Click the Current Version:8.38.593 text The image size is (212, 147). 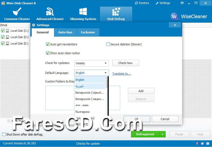coord(19,143)
